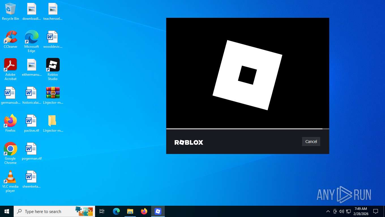Open the LInjector-m... folder icon
The image size is (385, 217).
pyautogui.click(x=53, y=124)
